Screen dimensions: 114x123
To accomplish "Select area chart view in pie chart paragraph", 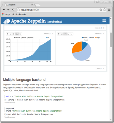I will (x=68, y=34).
